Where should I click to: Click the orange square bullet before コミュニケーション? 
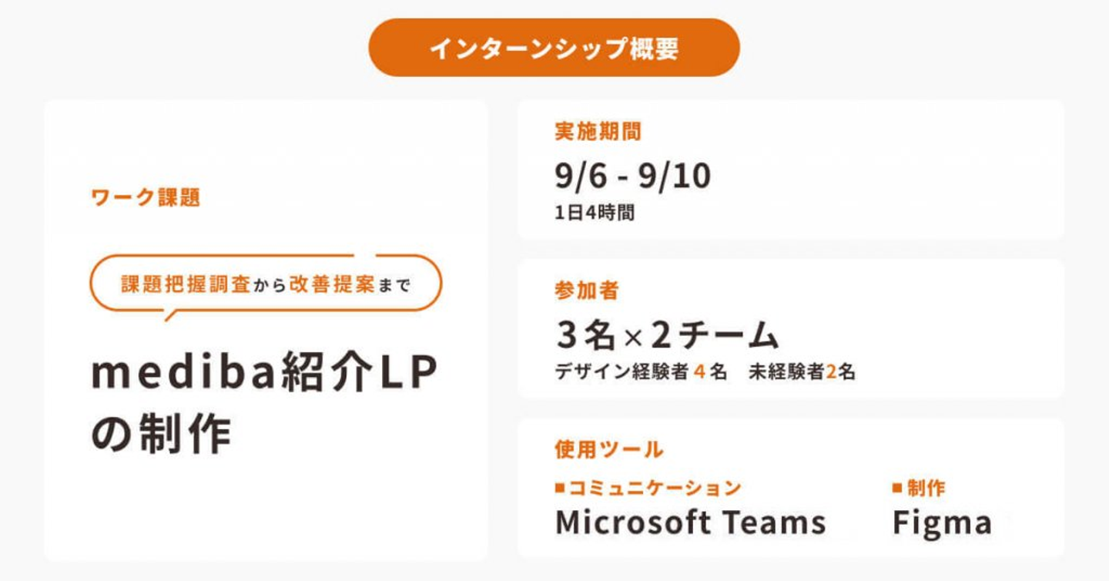click(x=560, y=488)
